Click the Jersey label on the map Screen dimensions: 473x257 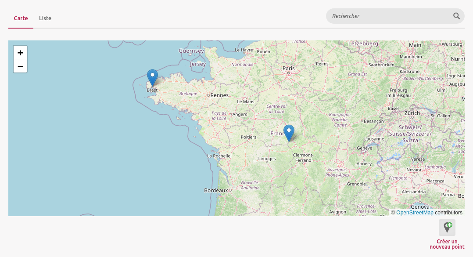click(197, 64)
